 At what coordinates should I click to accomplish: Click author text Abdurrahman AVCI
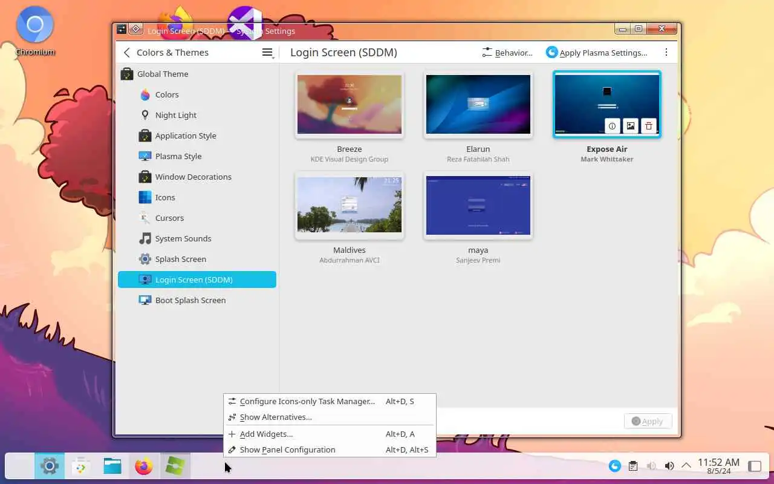tap(350, 260)
